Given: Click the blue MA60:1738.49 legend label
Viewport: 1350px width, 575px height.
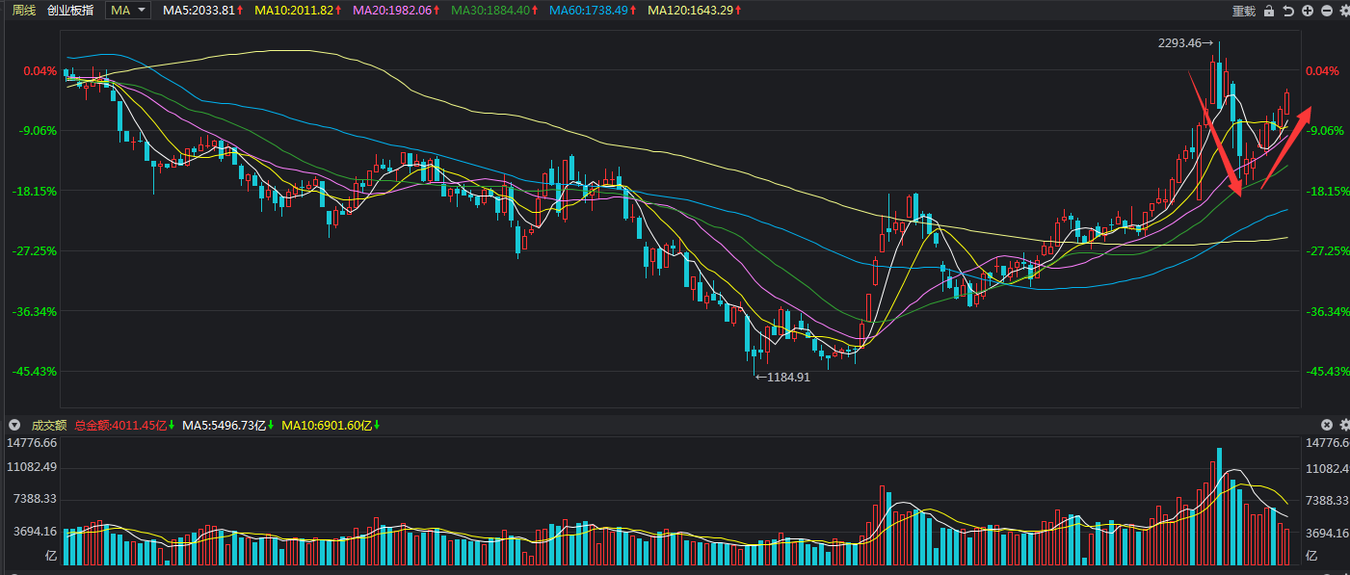Looking at the screenshot, I should 593,11.
